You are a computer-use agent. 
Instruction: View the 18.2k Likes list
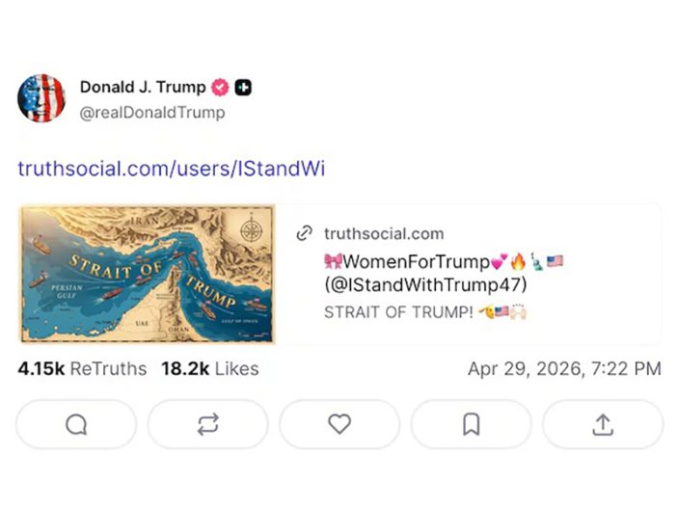[209, 368]
